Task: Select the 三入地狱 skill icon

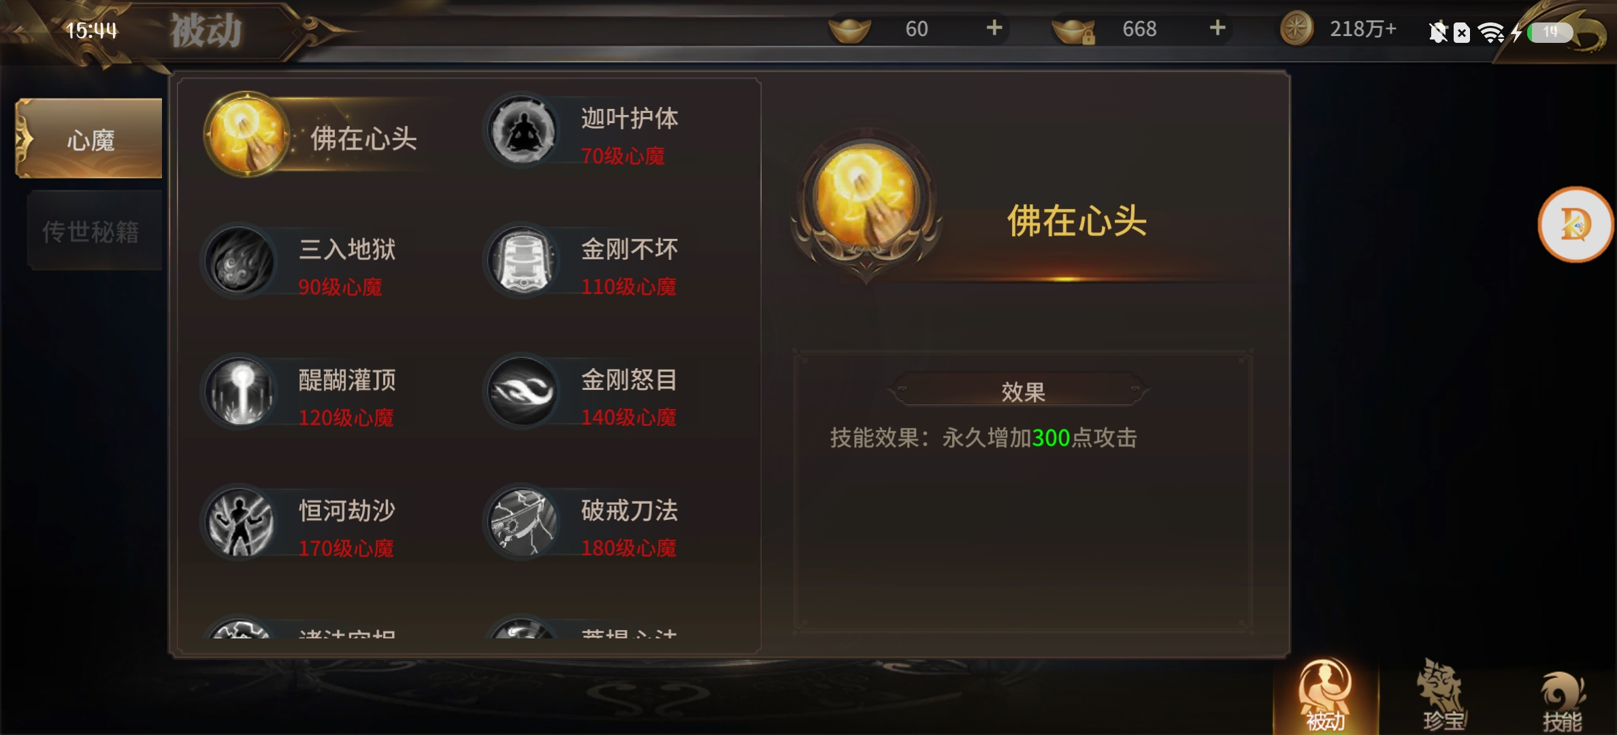Action: pos(239,262)
